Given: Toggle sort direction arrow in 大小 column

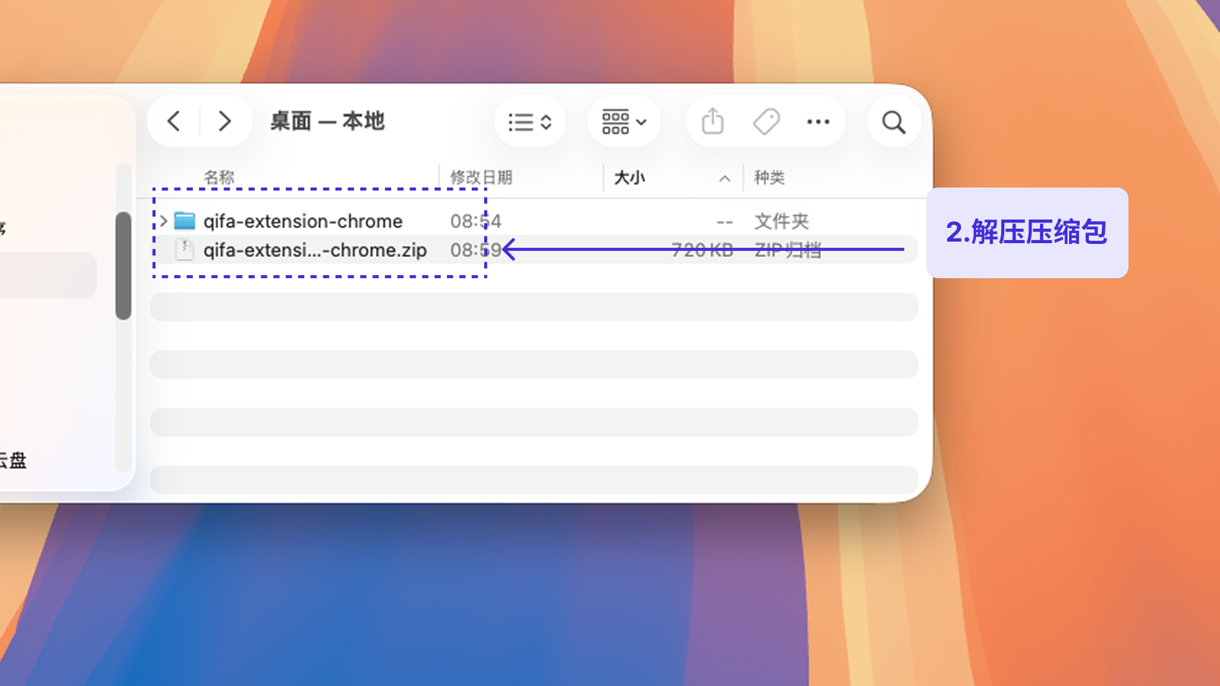Looking at the screenshot, I should [724, 178].
